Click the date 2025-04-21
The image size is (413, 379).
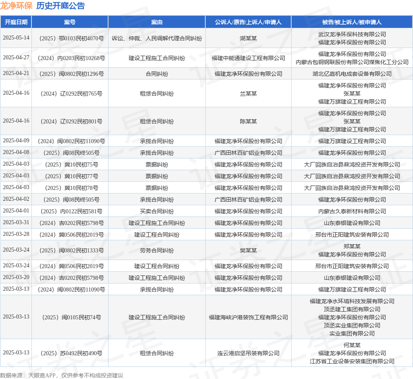(16, 73)
